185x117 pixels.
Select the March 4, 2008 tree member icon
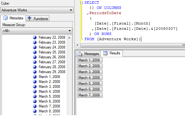(x=35, y=92)
